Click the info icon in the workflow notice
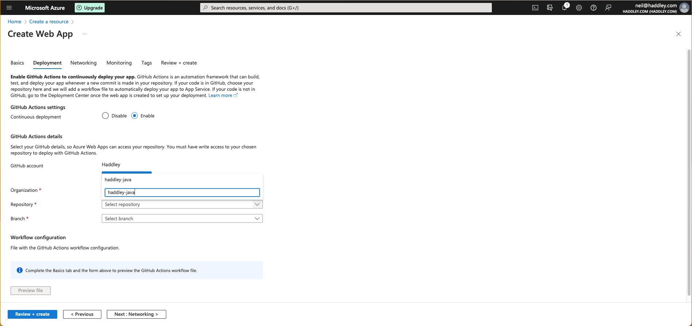The width and height of the screenshot is (692, 326). [x=20, y=270]
